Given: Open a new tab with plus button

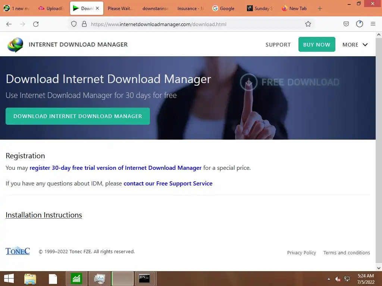Looking at the screenshot, I should pyautogui.click(x=320, y=9).
